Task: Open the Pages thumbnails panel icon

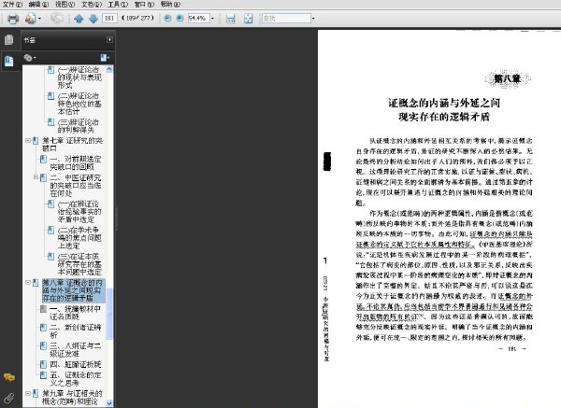Action: [9, 39]
